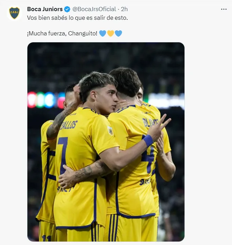The image size is (232, 245).
Task: Click the '¡Mucha fuerza, Changuito!' line
Action: pyautogui.click(x=62, y=33)
